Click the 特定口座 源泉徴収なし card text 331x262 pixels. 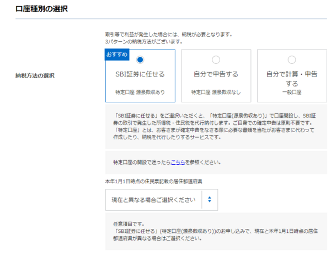click(216, 92)
